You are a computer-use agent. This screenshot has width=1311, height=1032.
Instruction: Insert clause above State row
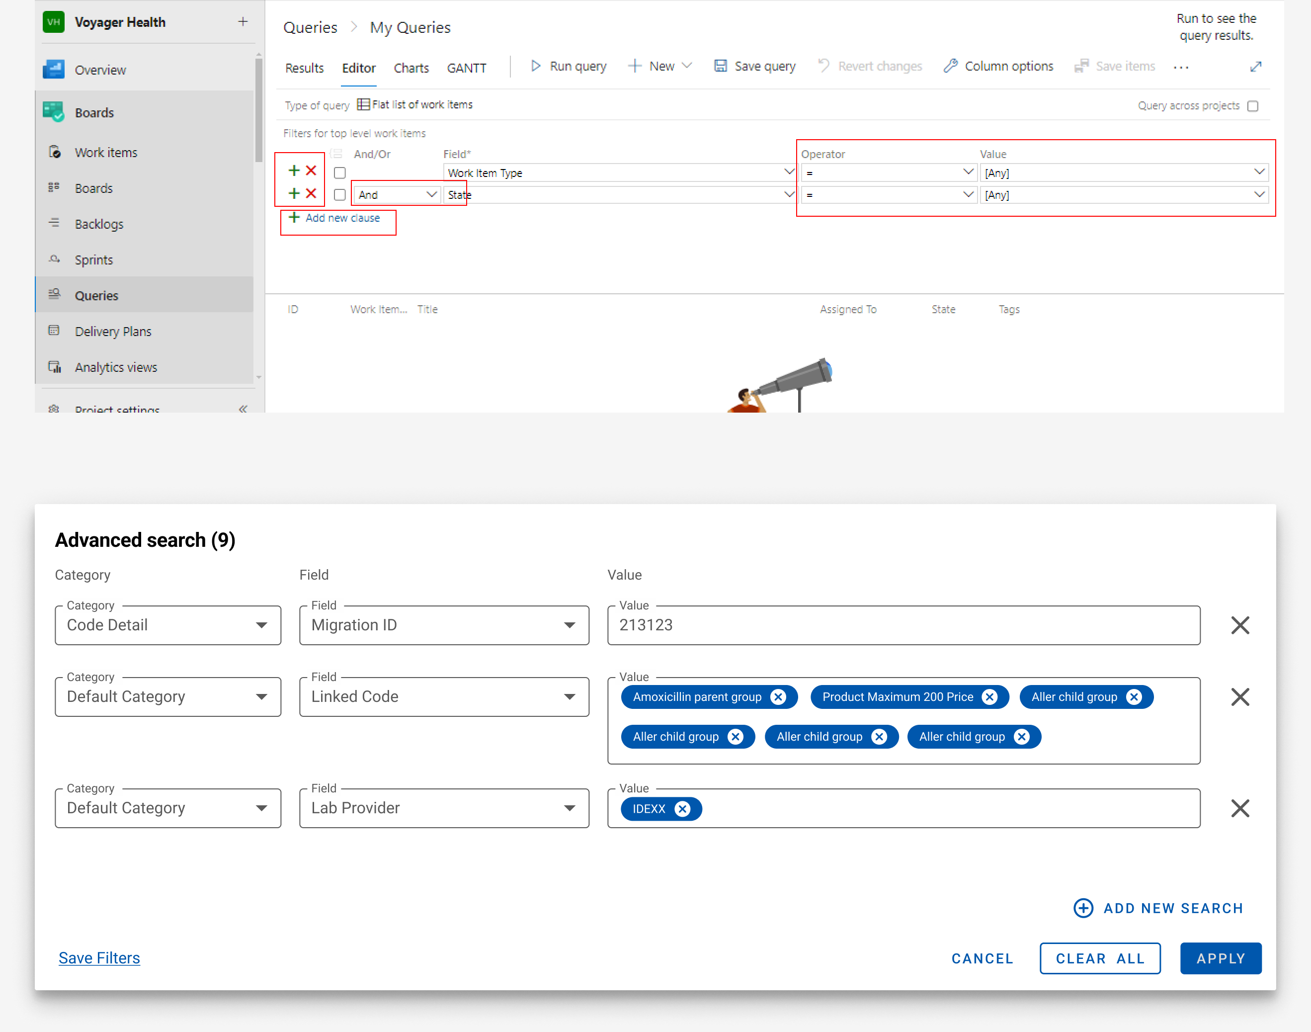[294, 193]
